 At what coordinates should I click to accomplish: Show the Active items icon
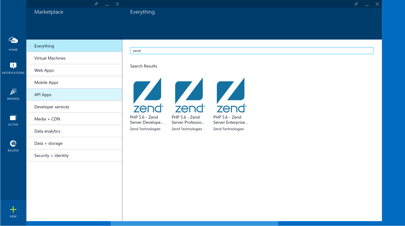[13, 118]
